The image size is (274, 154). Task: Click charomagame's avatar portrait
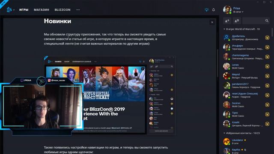tap(226, 56)
